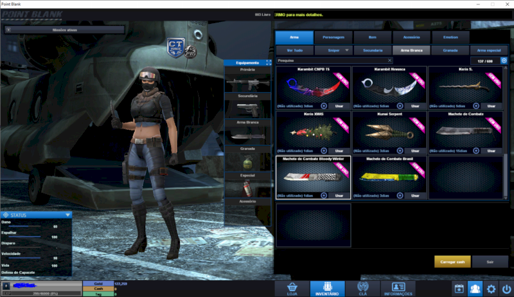This screenshot has width=514, height=297.
Task: Select the Especial equipment slot
Action: click(247, 188)
